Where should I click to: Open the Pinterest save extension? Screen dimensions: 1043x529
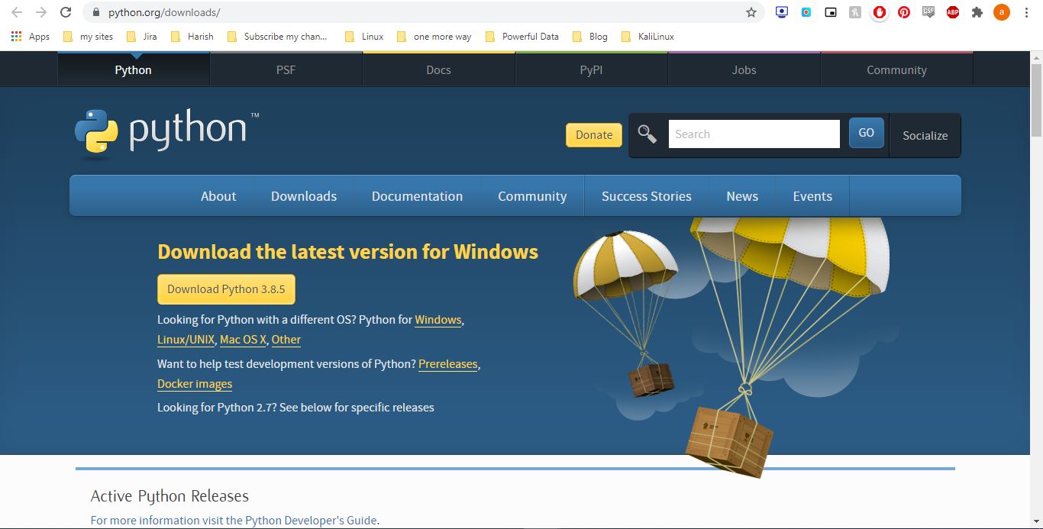click(x=904, y=12)
